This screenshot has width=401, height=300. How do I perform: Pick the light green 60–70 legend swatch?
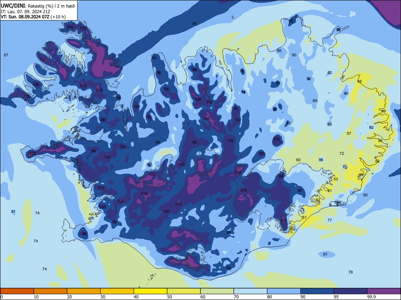pos(217,291)
